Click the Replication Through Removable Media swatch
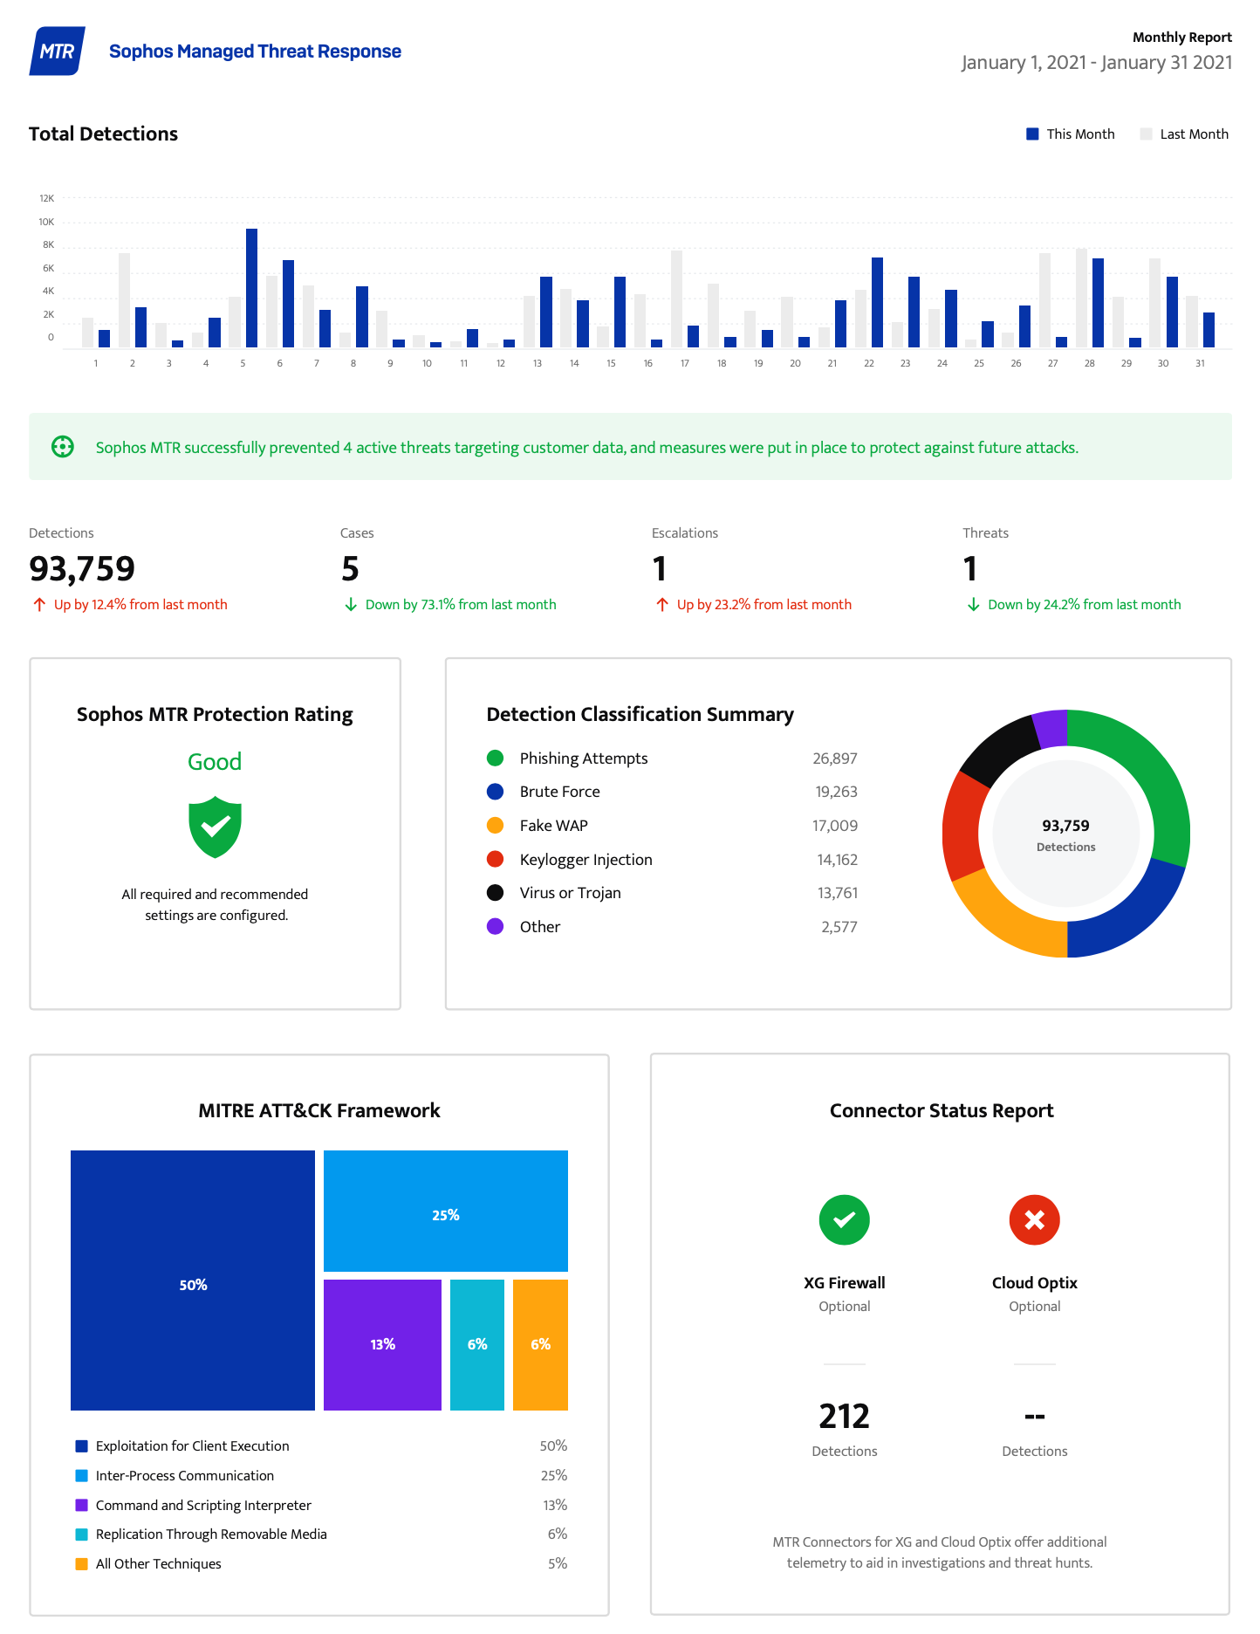 [82, 1534]
